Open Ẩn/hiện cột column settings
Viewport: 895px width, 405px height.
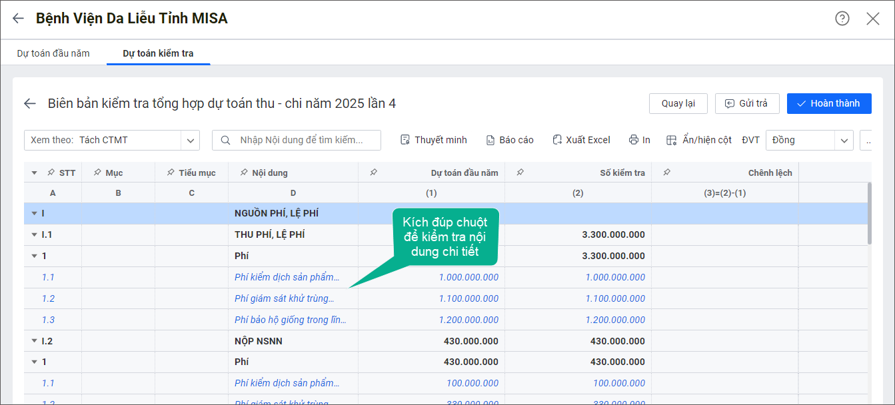699,140
